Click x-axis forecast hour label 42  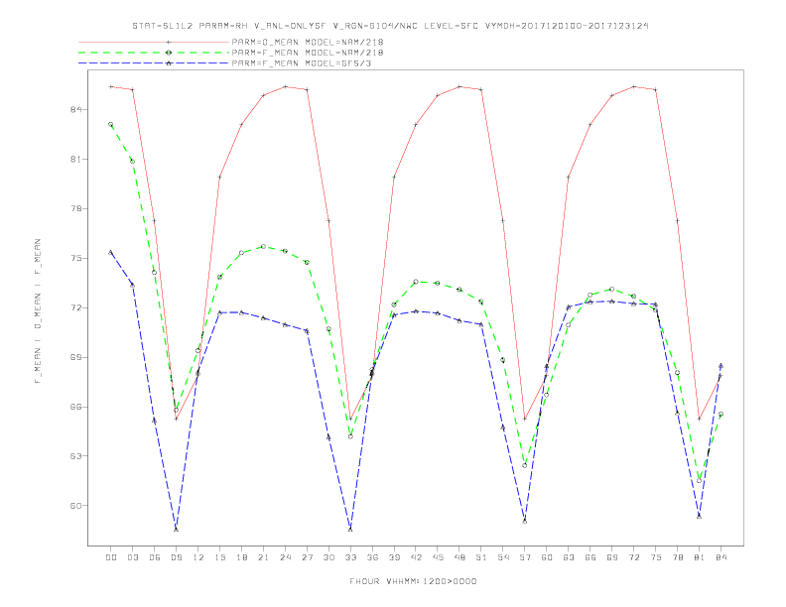click(x=416, y=557)
